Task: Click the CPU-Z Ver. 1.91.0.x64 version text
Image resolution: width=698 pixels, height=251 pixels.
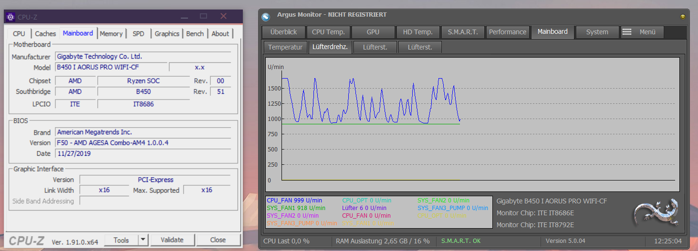Action: pyautogui.click(x=75, y=241)
